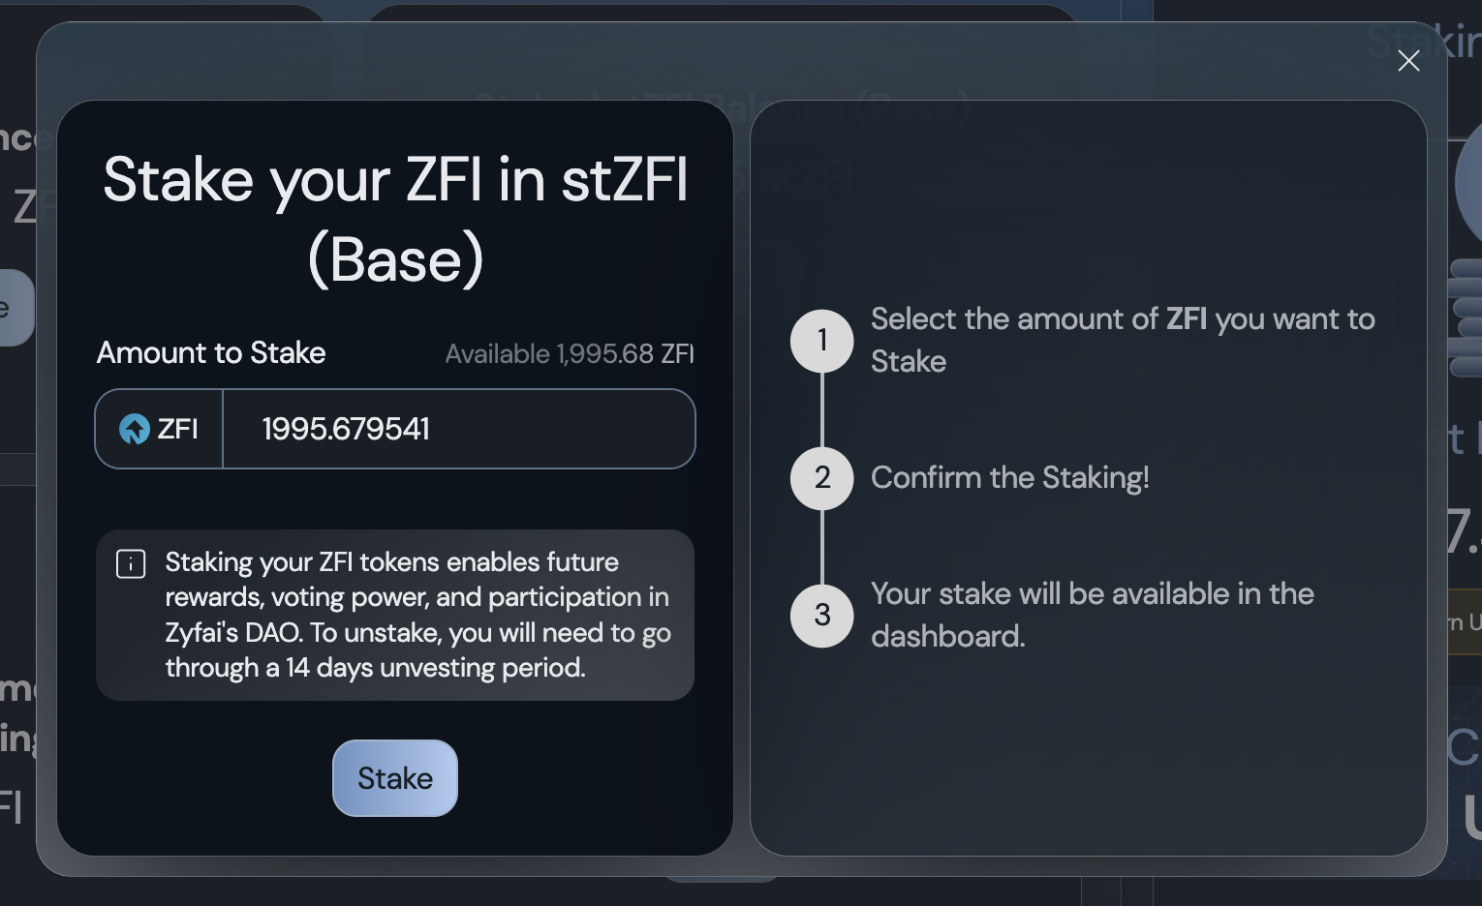The height and width of the screenshot is (906, 1482).
Task: Click the Available 1,995.68 ZFI balance
Action: coord(570,354)
